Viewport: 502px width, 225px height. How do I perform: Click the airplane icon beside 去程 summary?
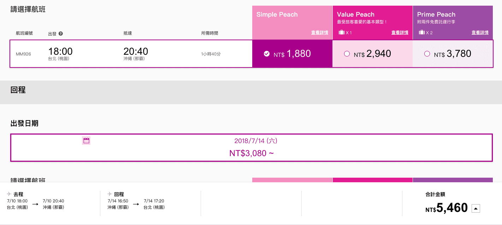coord(10,194)
